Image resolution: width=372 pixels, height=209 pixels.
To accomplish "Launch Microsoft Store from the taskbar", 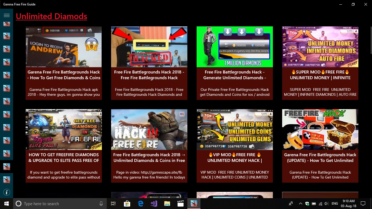I will (x=127, y=204).
